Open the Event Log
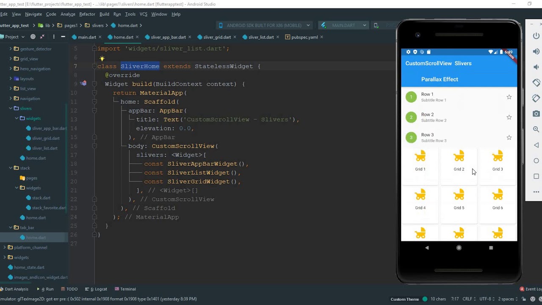542x305 pixels. (x=531, y=289)
